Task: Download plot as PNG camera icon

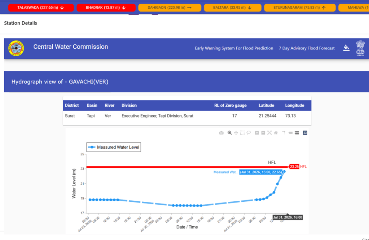Action: (x=221, y=133)
